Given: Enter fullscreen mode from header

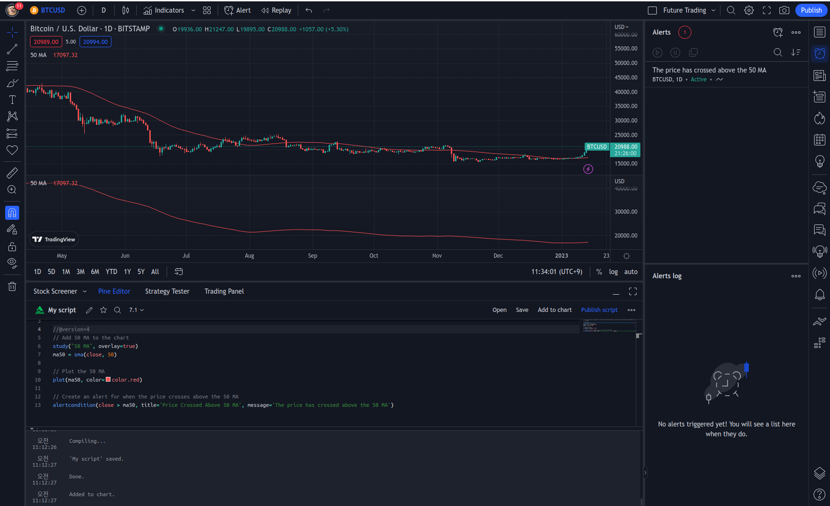Looking at the screenshot, I should 767,10.
